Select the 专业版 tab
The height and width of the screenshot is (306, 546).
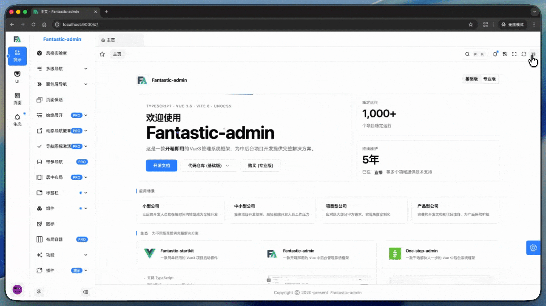(x=489, y=79)
